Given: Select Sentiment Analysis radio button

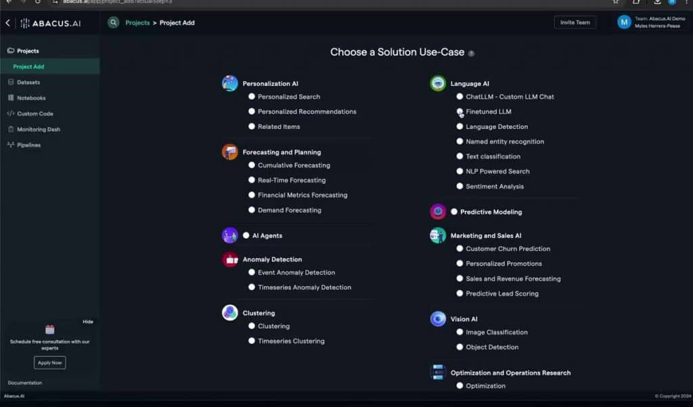Looking at the screenshot, I should pos(460,187).
